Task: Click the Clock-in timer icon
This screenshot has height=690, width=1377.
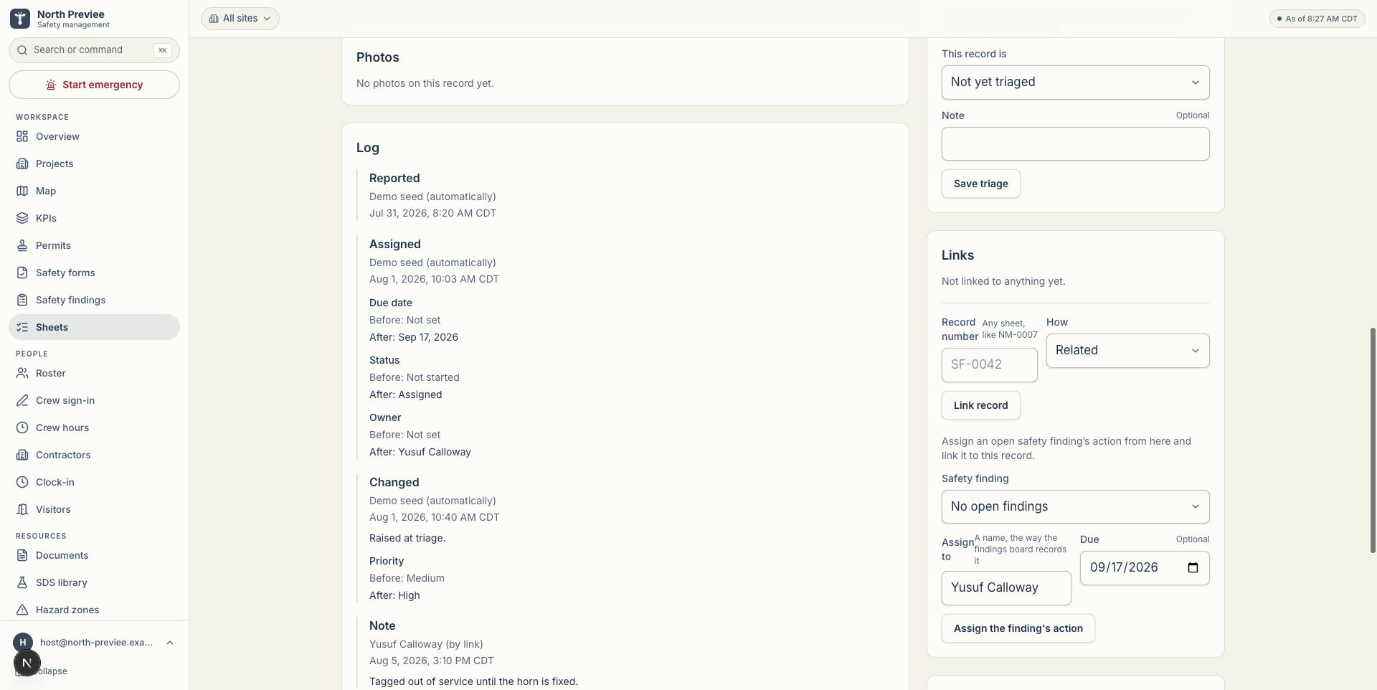Action: tap(22, 482)
